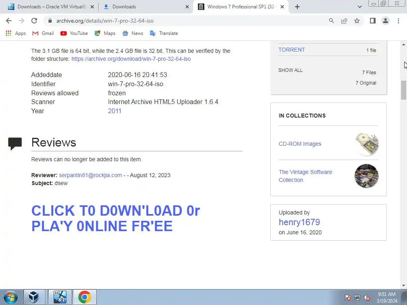Open the Windows Start menu
Viewport: 407px width, 305px height.
(10, 297)
